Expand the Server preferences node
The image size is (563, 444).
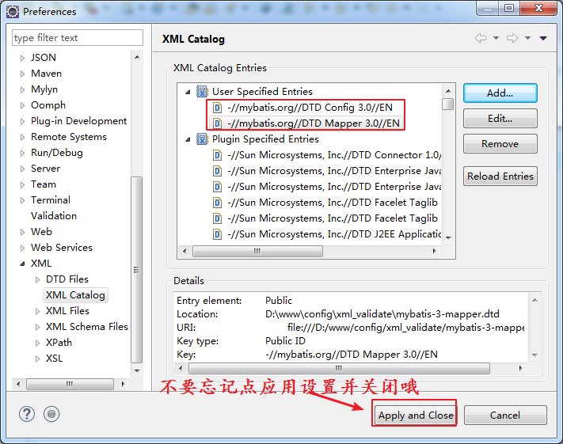[23, 169]
